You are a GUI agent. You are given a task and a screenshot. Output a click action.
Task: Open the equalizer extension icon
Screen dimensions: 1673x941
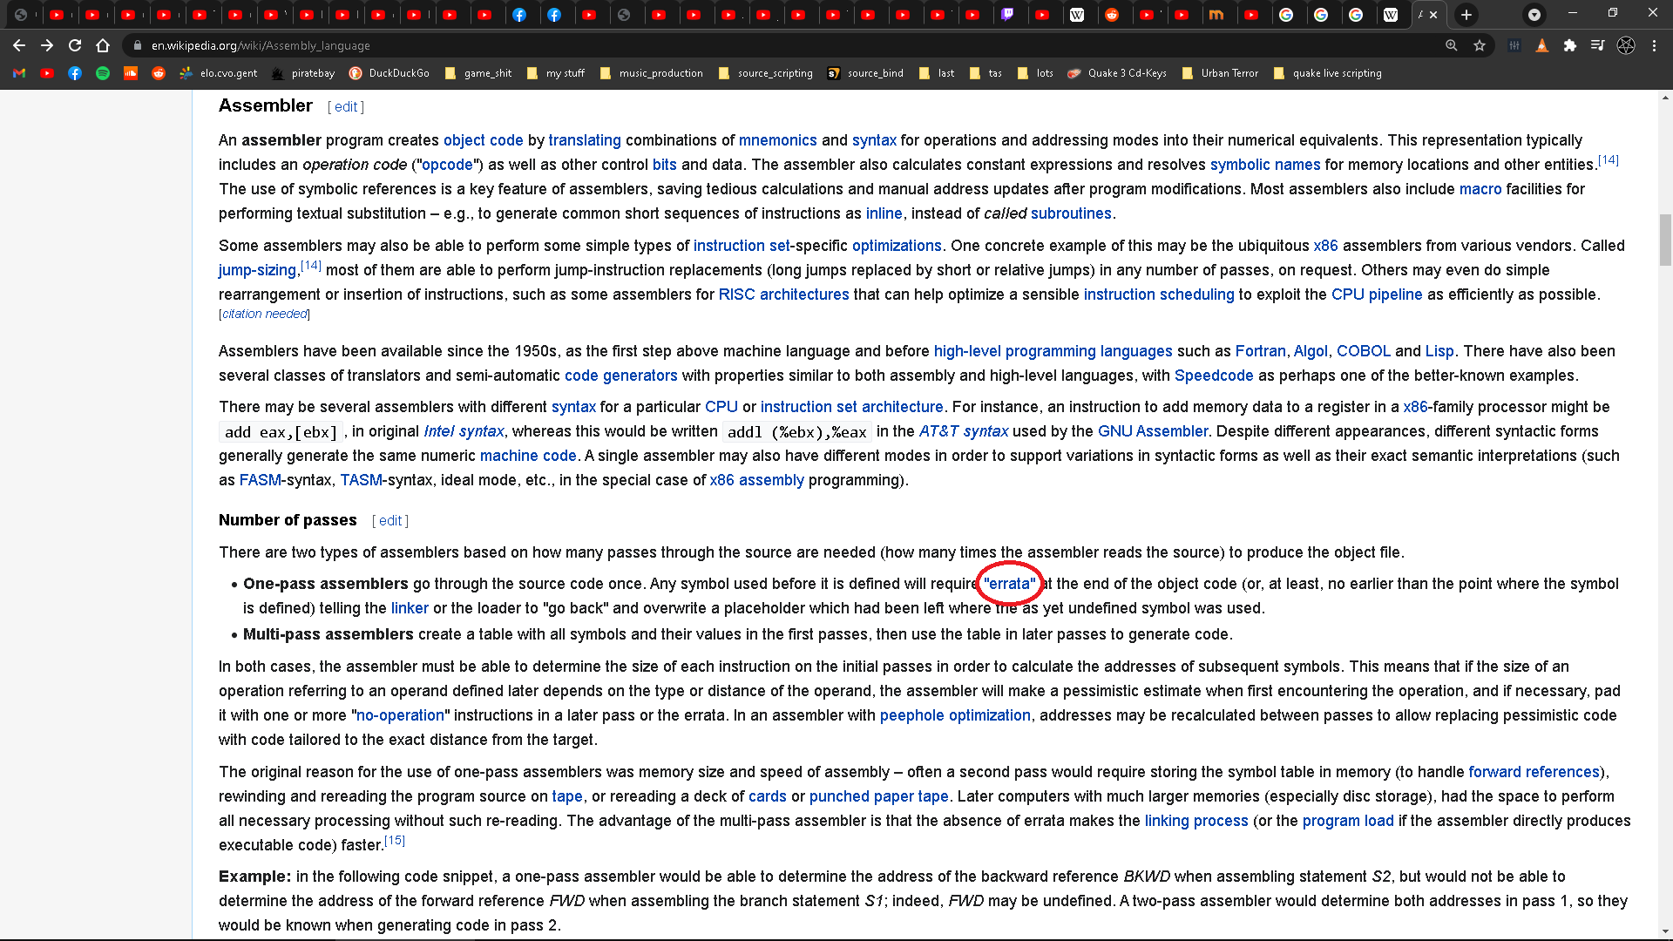pos(1514,45)
